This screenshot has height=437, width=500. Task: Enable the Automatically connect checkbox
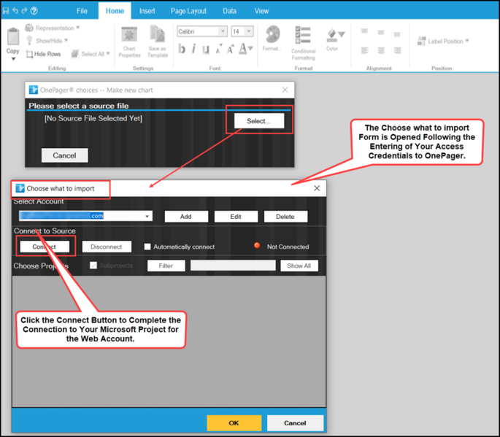pyautogui.click(x=147, y=247)
